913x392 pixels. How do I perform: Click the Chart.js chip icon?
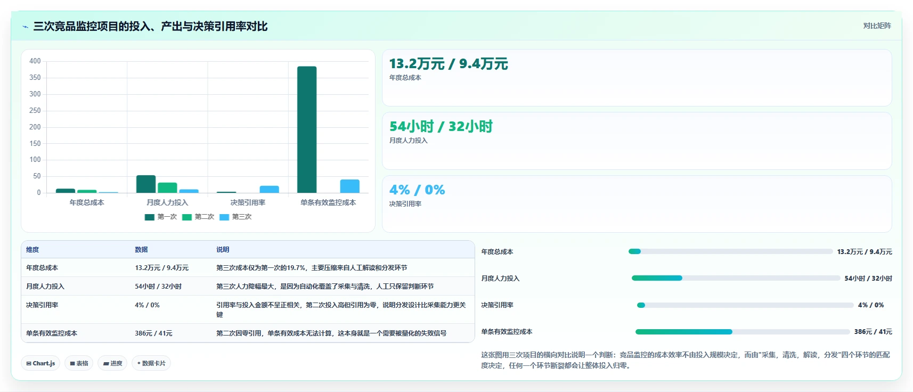(x=29, y=363)
